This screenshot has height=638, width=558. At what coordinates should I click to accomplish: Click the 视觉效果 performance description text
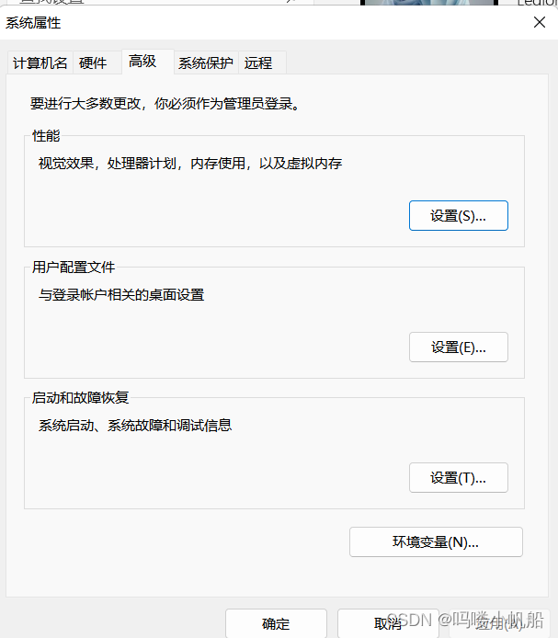[x=190, y=164]
